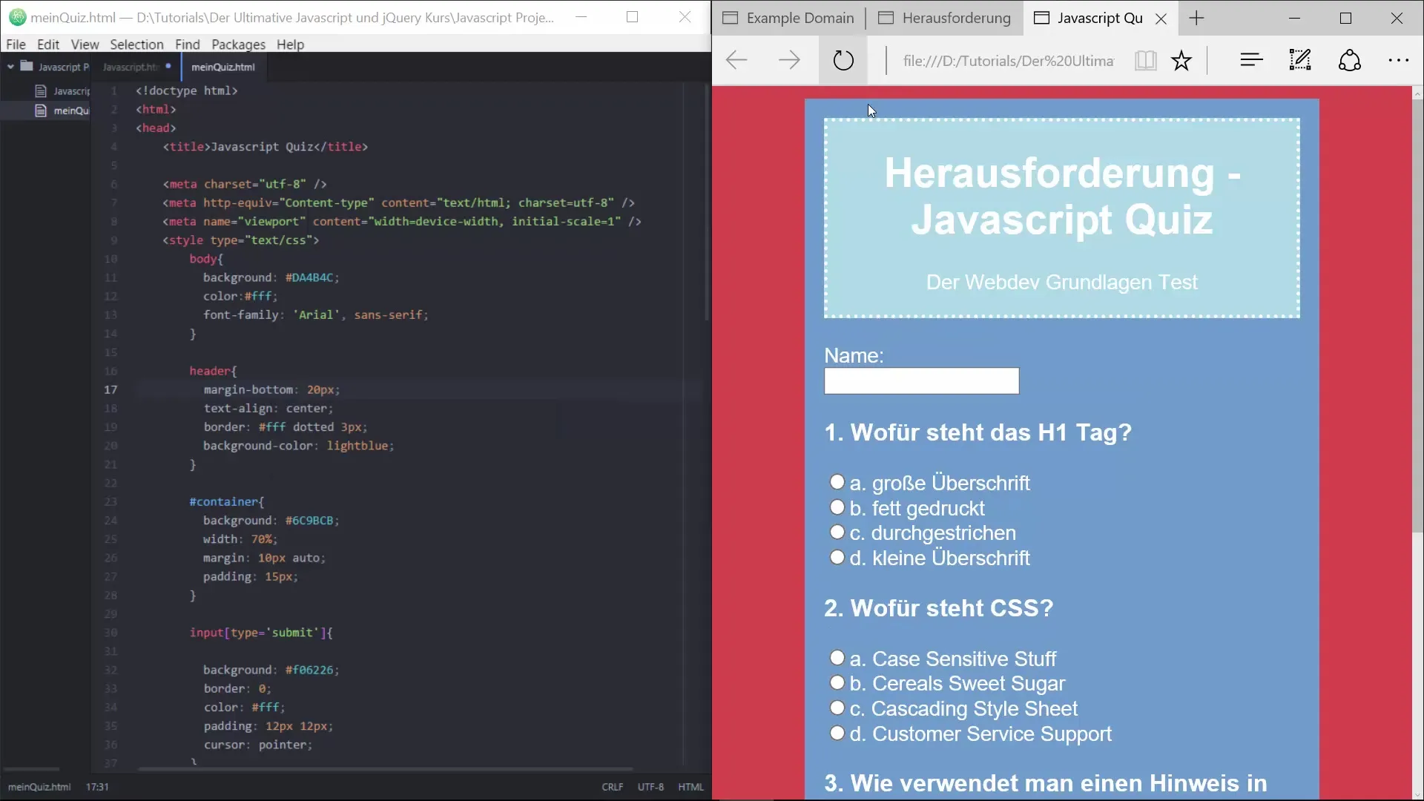Open Edge More actions ellipsis menu
1424x801 pixels.
pyautogui.click(x=1399, y=60)
